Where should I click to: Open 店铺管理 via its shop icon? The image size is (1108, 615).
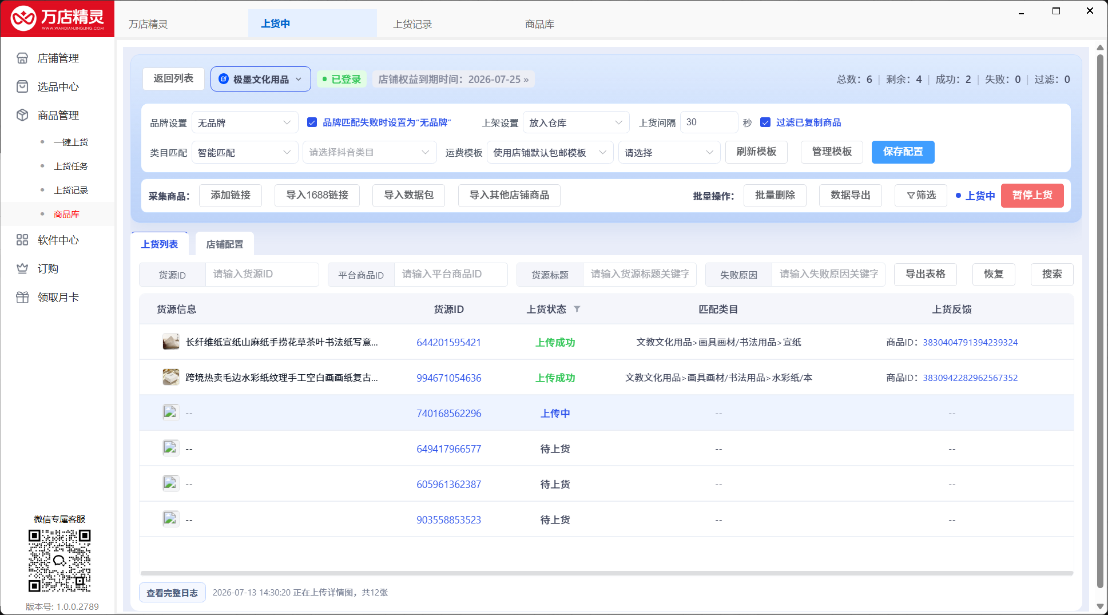pyautogui.click(x=22, y=58)
